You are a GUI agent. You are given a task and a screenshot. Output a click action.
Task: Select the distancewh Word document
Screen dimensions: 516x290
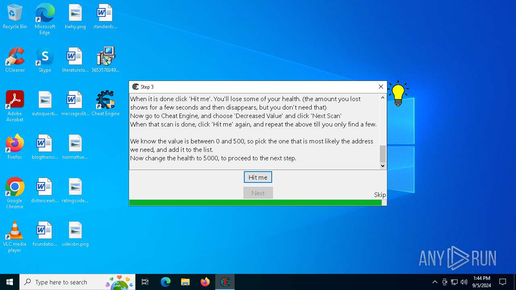tap(45, 191)
